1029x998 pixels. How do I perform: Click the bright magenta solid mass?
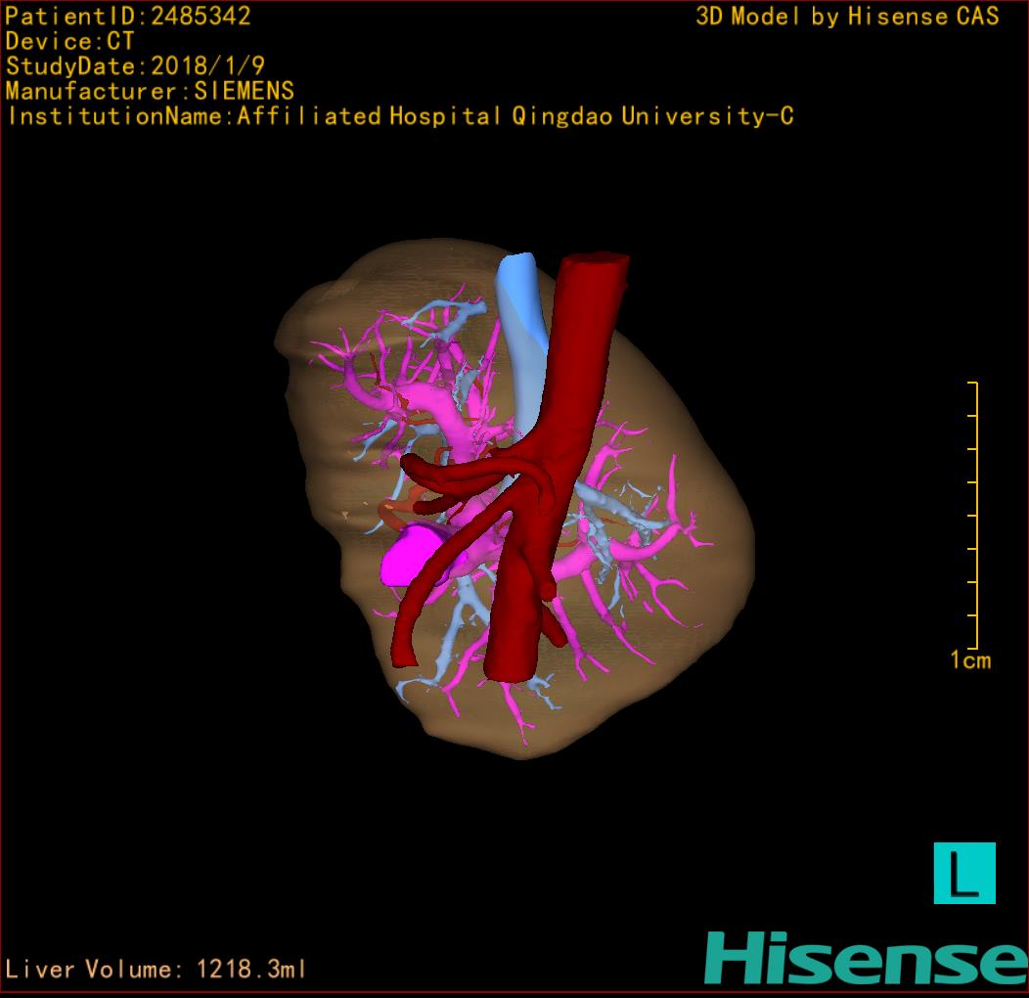click(411, 553)
